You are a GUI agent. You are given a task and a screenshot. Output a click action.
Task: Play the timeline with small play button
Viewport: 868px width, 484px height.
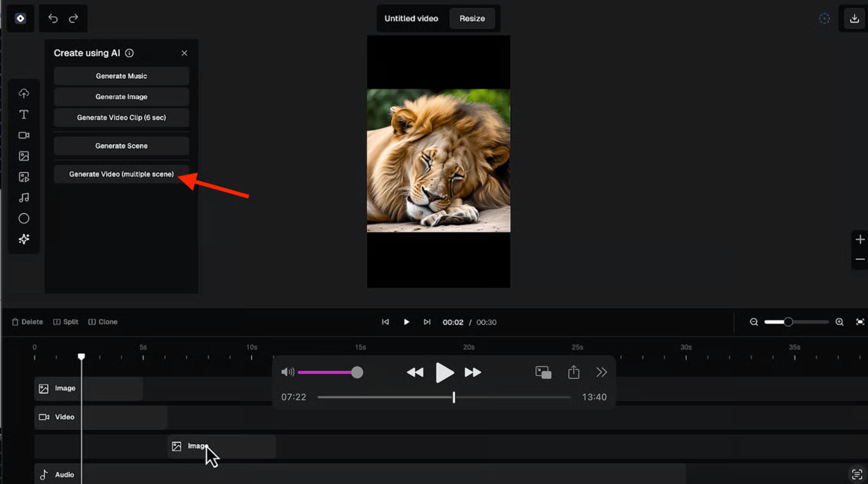click(407, 322)
